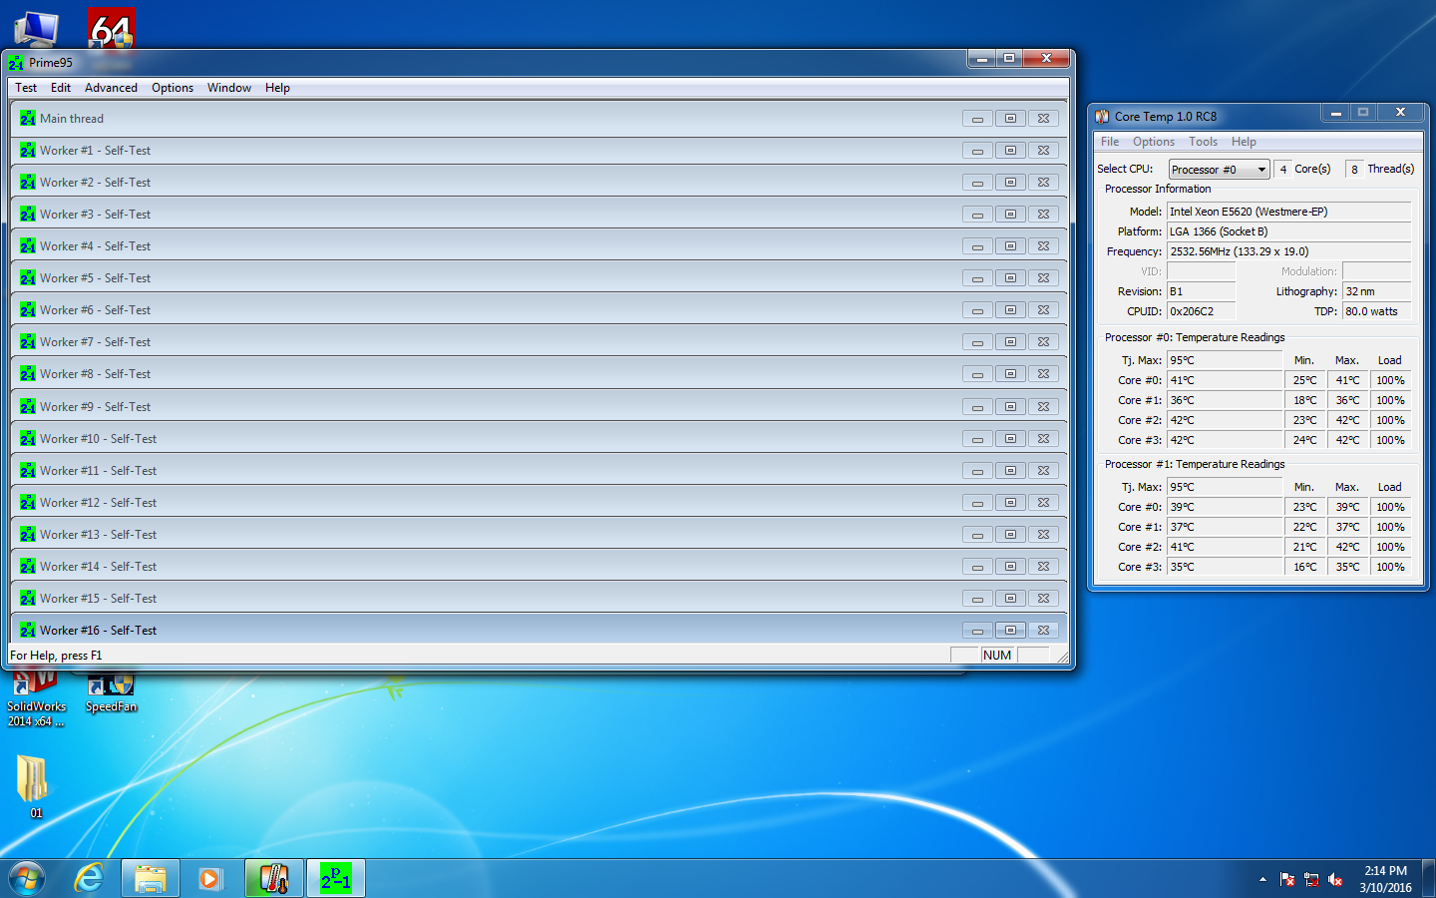Open Core Temp File menu

pyautogui.click(x=1110, y=142)
